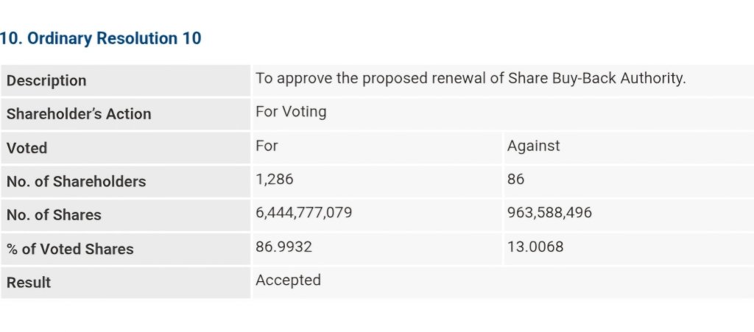Select the Result row label

(29, 283)
